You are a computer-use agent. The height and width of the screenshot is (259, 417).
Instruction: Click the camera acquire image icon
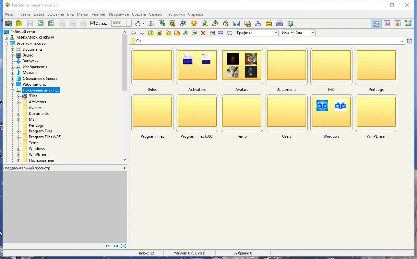click(8, 23)
